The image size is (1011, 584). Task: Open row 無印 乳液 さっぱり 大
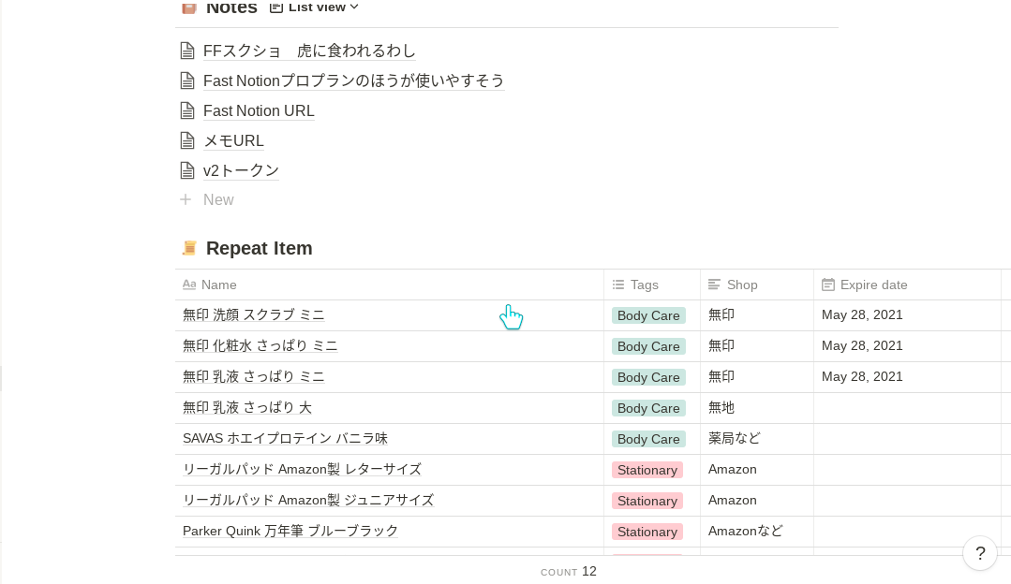click(247, 407)
